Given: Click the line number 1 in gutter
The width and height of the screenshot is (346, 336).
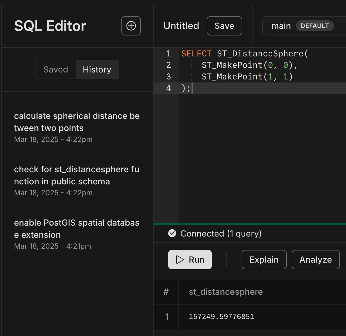Looking at the screenshot, I should [168, 54].
